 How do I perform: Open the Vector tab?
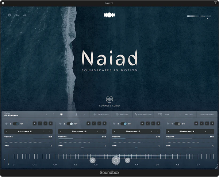pos(186,114)
